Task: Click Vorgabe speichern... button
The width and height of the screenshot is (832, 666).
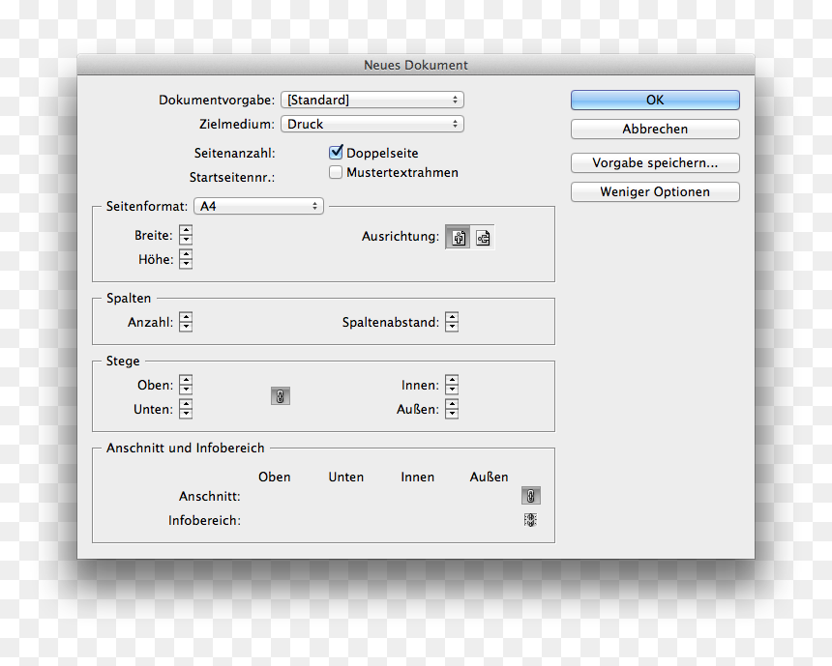Action: (x=655, y=162)
